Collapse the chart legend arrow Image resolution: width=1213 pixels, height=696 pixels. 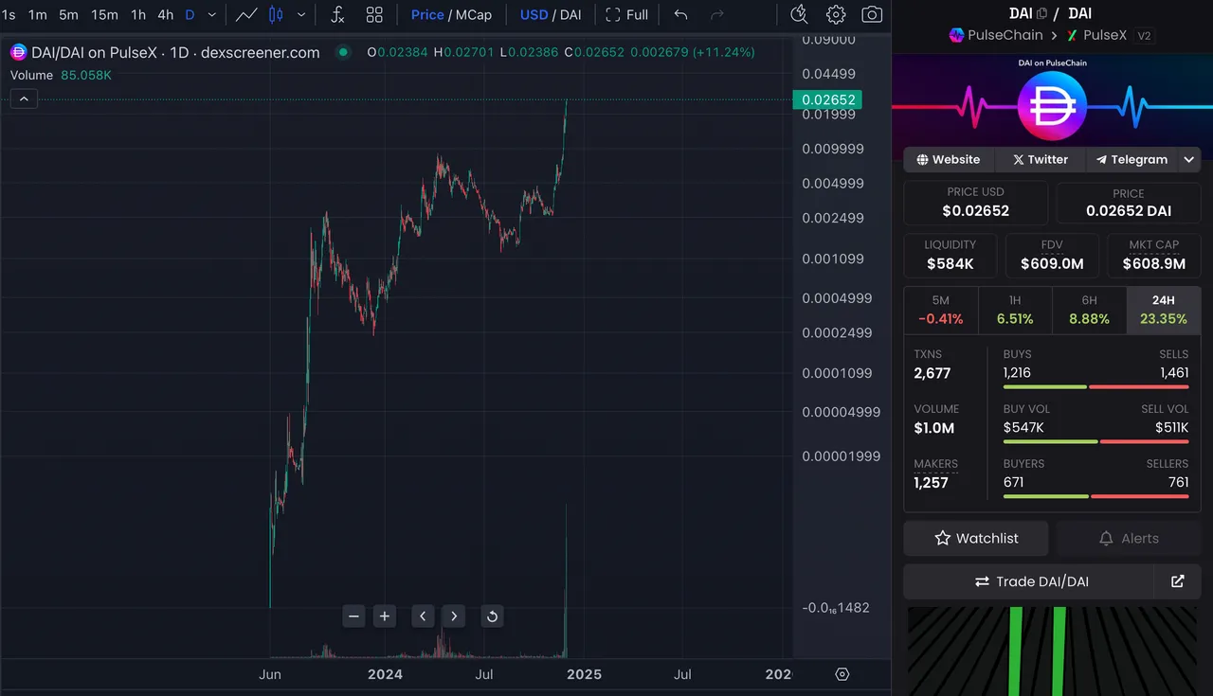coord(24,98)
